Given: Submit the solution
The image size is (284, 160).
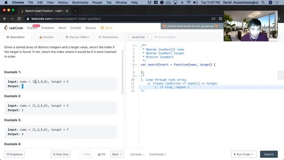Looking at the screenshot, I should [x=269, y=154].
